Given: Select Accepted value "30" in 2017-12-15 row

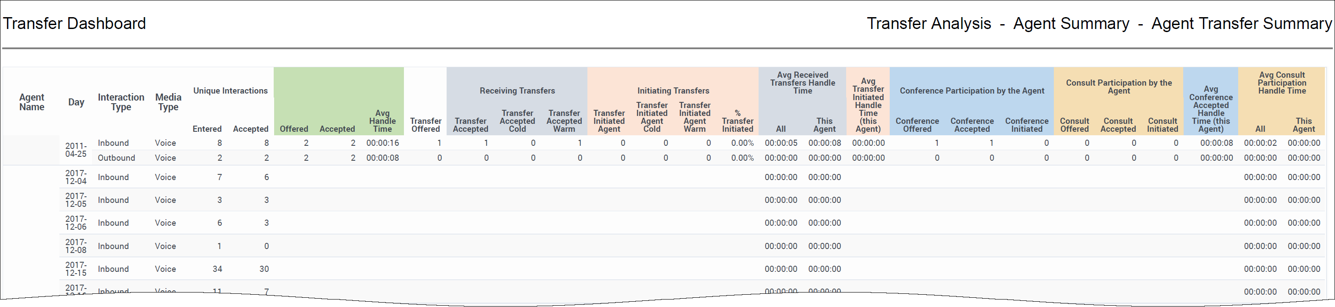Looking at the screenshot, I should (x=264, y=269).
